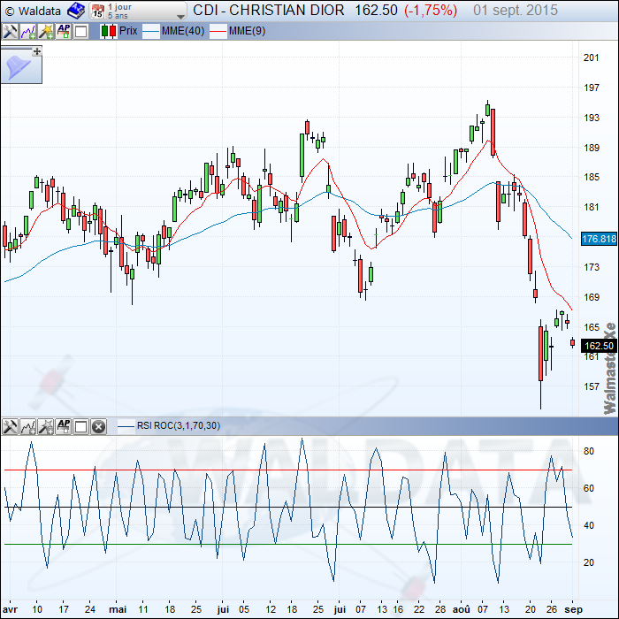Click the Prix legend label
This screenshot has height=619, width=619.
pos(128,31)
